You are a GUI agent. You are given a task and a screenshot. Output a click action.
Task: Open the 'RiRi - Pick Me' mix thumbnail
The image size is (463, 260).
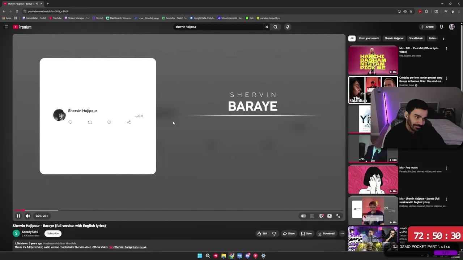(373, 60)
